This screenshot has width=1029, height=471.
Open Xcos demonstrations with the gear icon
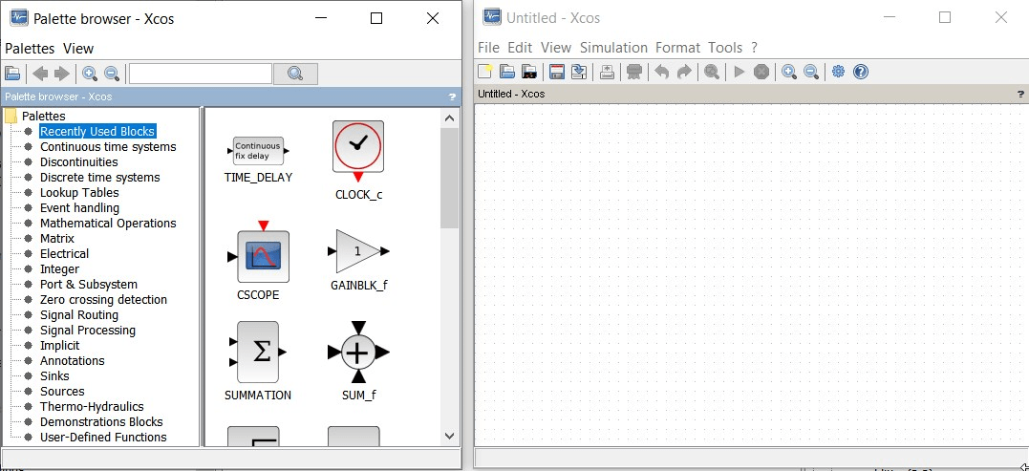[x=838, y=72]
